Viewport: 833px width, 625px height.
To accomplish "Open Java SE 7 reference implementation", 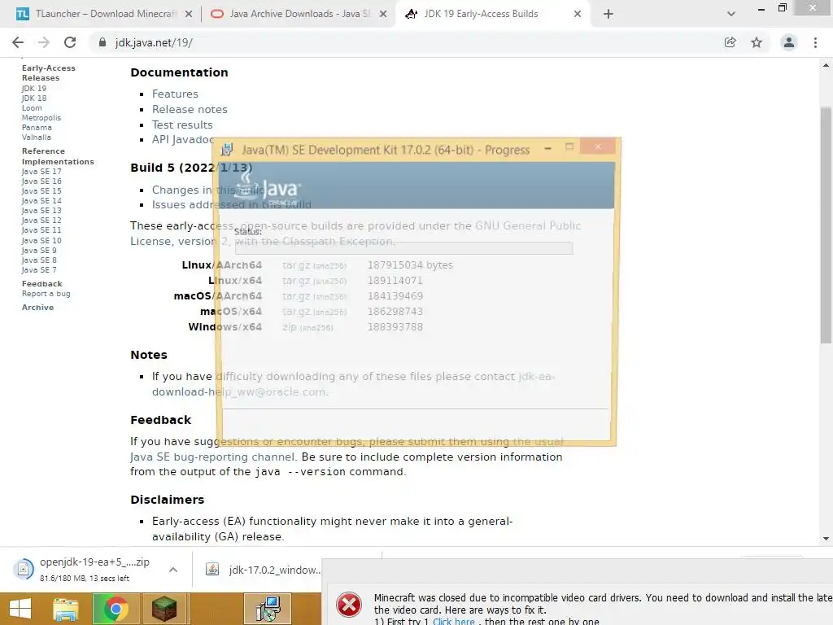I will 39,270.
